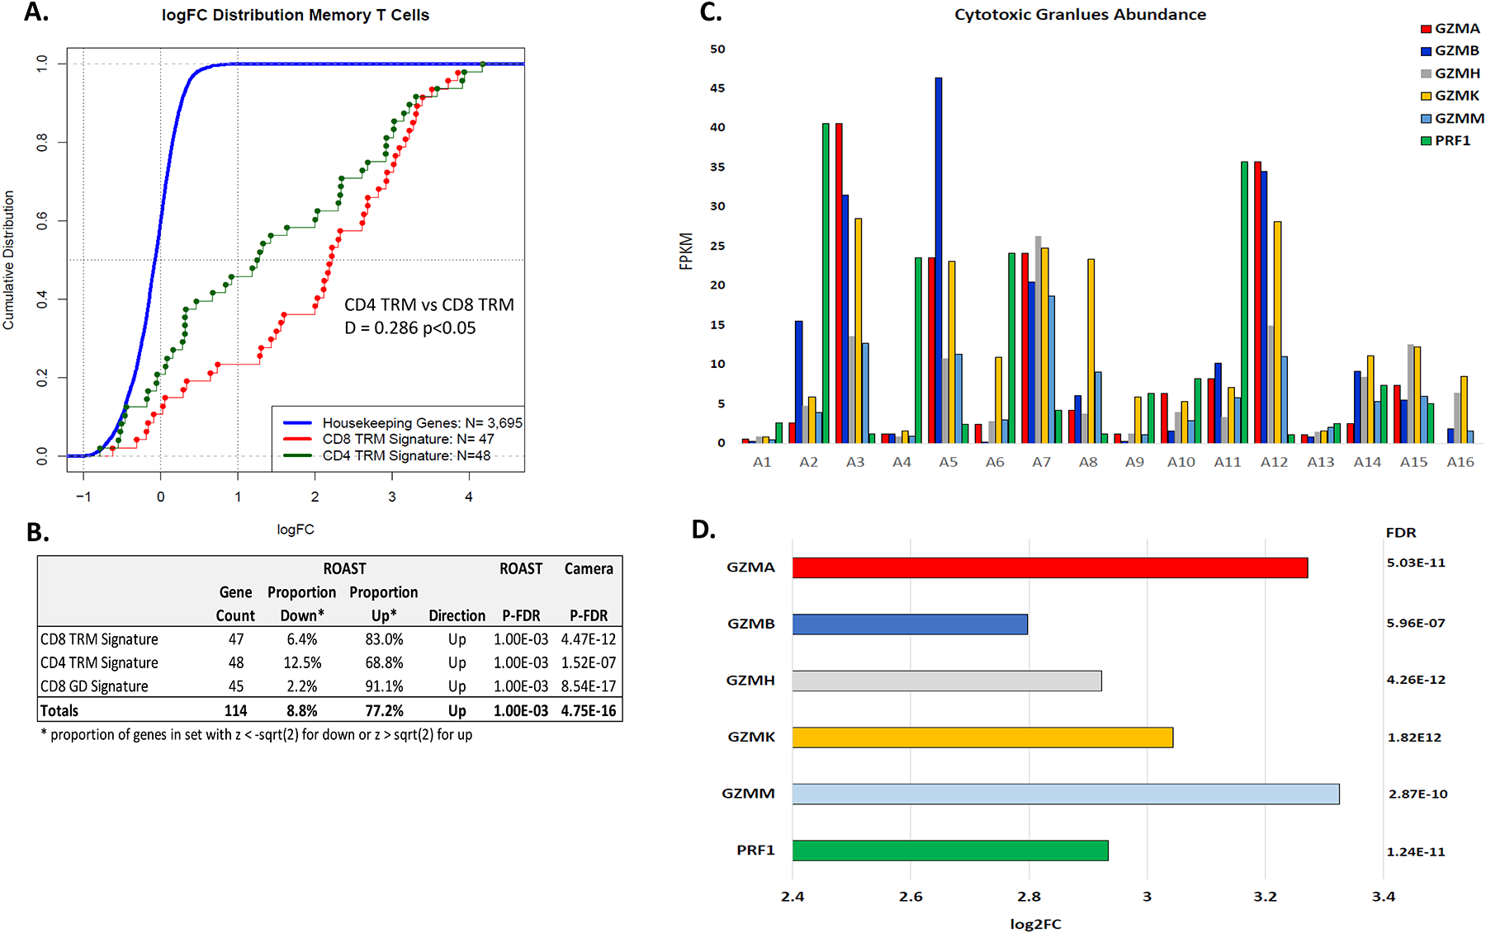Click the green PRF1 legend swatch
Image resolution: width=1486 pixels, height=933 pixels.
1426,141
